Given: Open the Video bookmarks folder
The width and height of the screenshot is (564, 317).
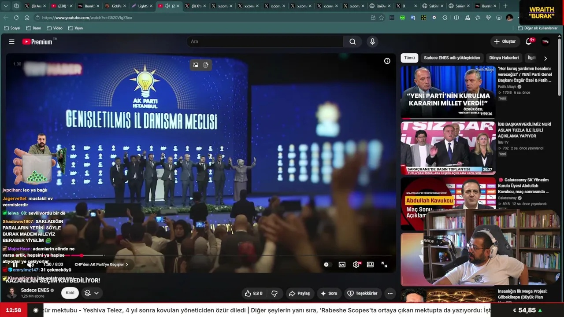Looking at the screenshot, I should (x=54, y=28).
